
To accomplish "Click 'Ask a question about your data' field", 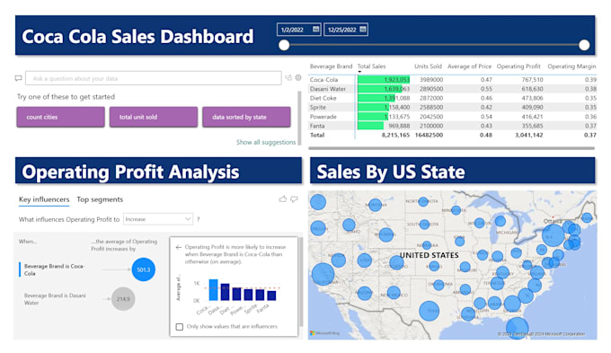I will click(153, 78).
